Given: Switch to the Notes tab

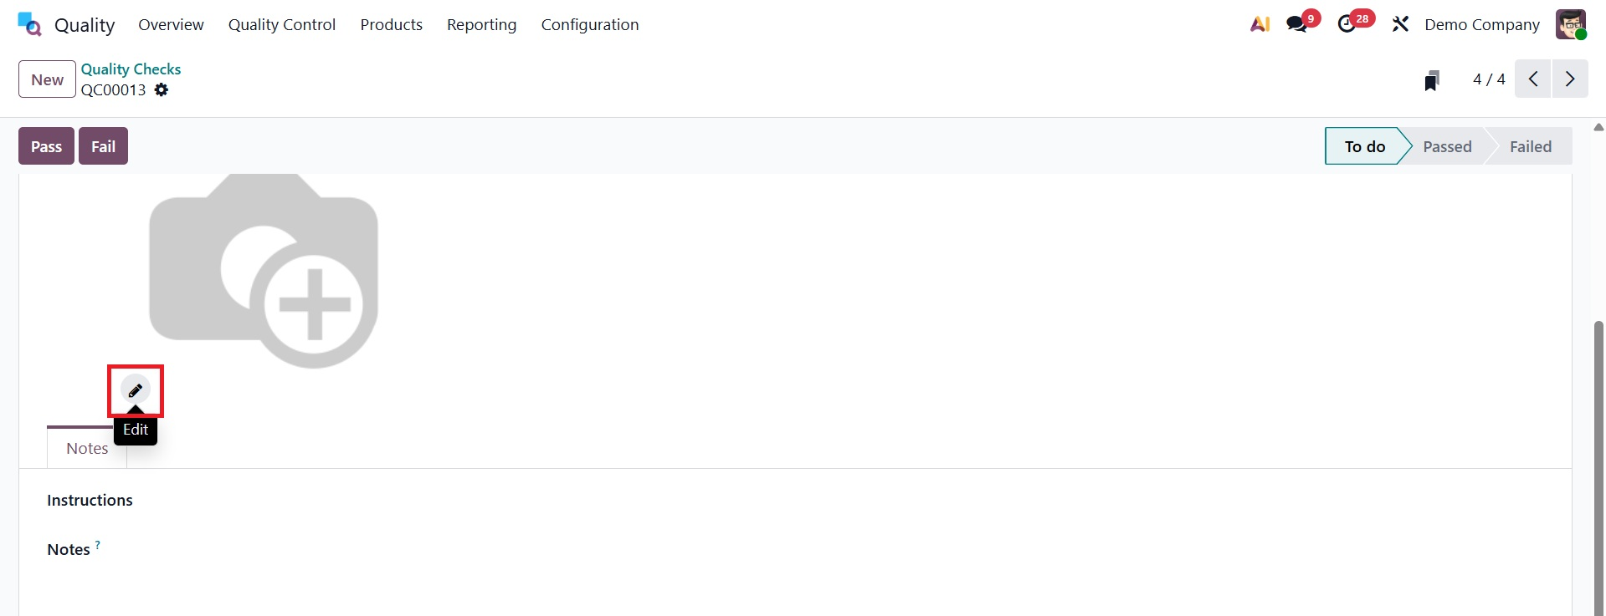Looking at the screenshot, I should coord(87,449).
